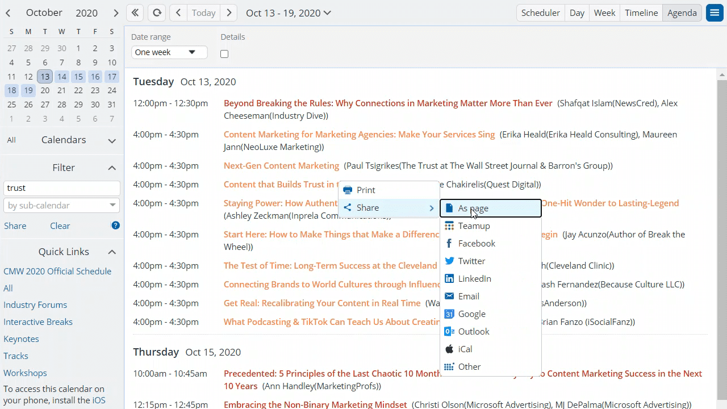Enable the Details checkbox
Image resolution: width=727 pixels, height=409 pixels.
point(224,54)
